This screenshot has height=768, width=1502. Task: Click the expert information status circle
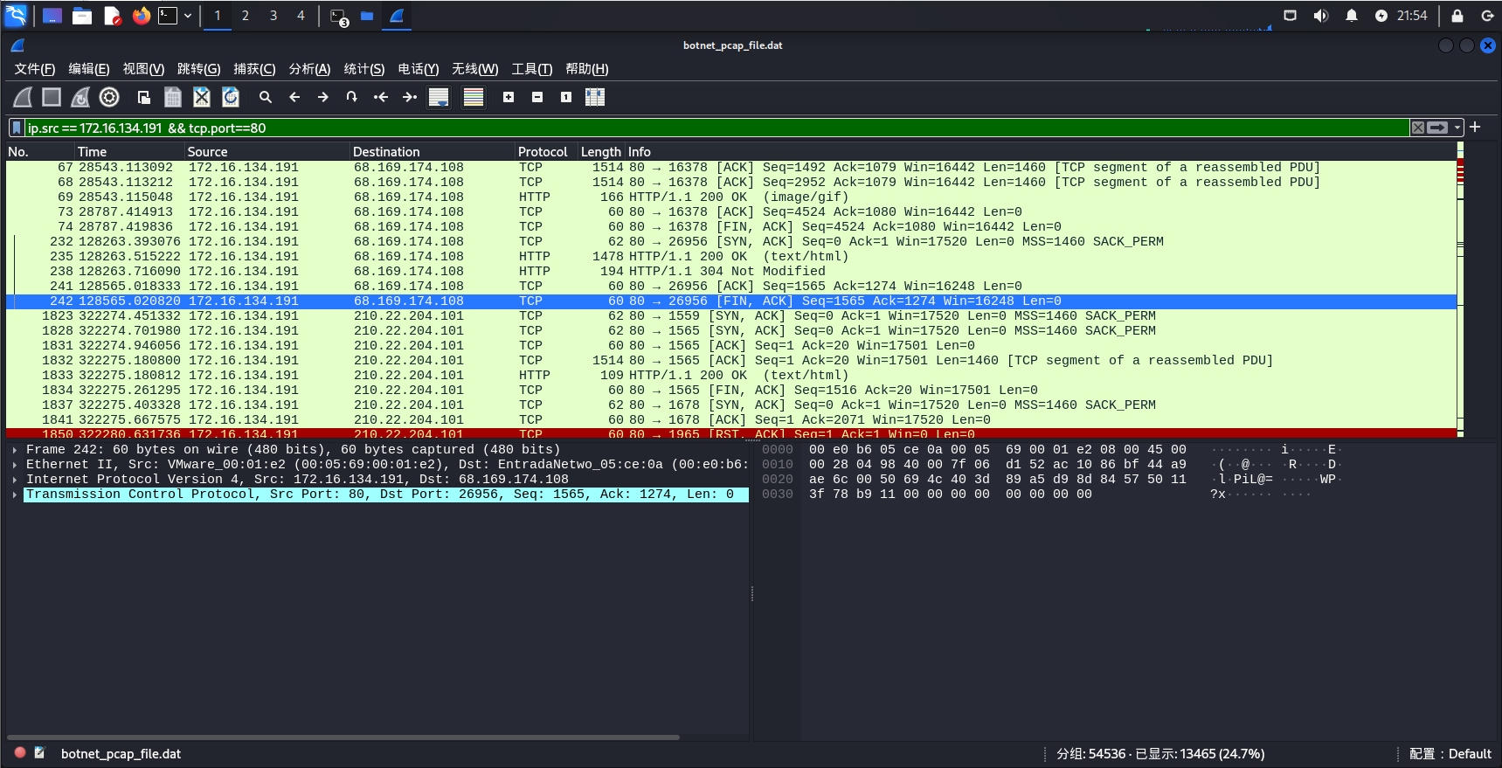tap(20, 752)
